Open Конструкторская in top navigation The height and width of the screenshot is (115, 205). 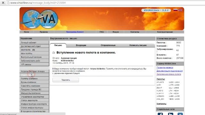(x=165, y=32)
